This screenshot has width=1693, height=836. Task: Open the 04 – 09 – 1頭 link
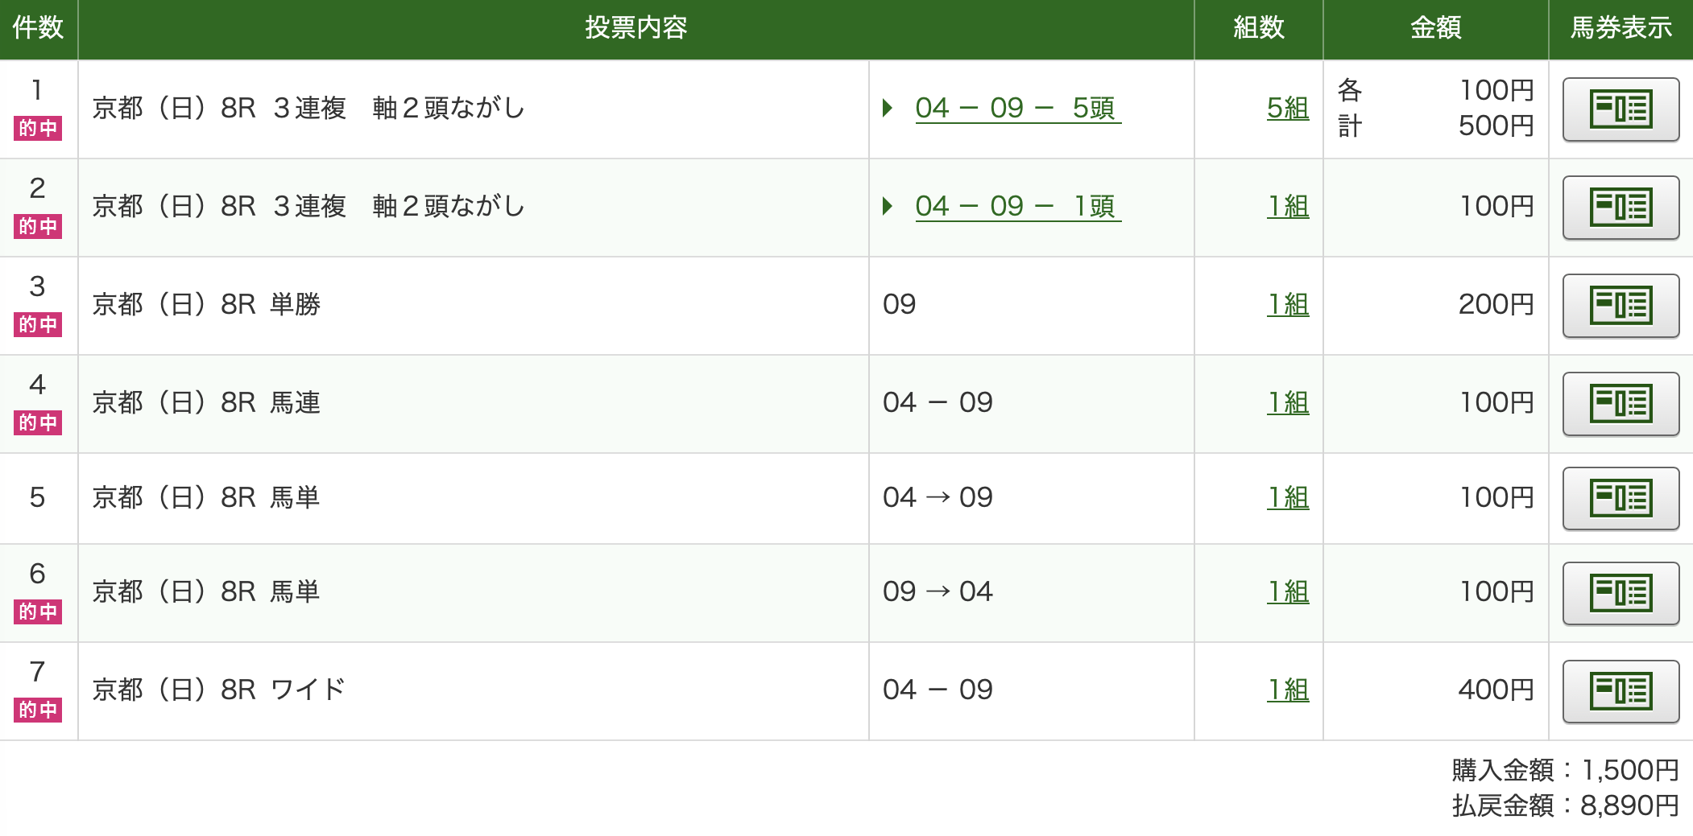coord(1016,206)
